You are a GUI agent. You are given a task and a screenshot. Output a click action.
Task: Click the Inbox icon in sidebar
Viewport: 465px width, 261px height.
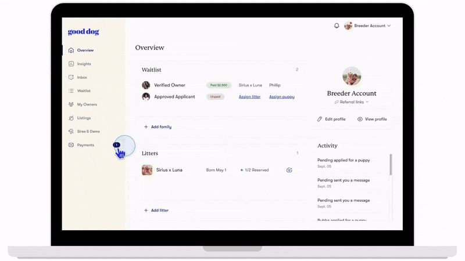click(71, 77)
